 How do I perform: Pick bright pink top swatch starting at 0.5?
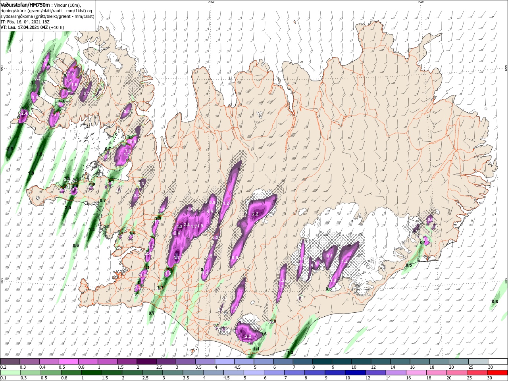pyautogui.click(x=68, y=362)
